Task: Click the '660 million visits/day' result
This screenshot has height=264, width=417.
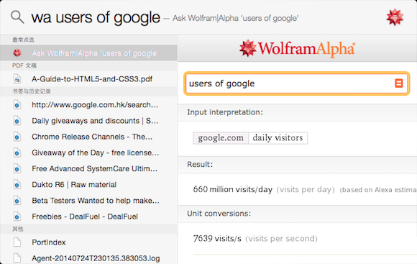Action: tap(233, 189)
